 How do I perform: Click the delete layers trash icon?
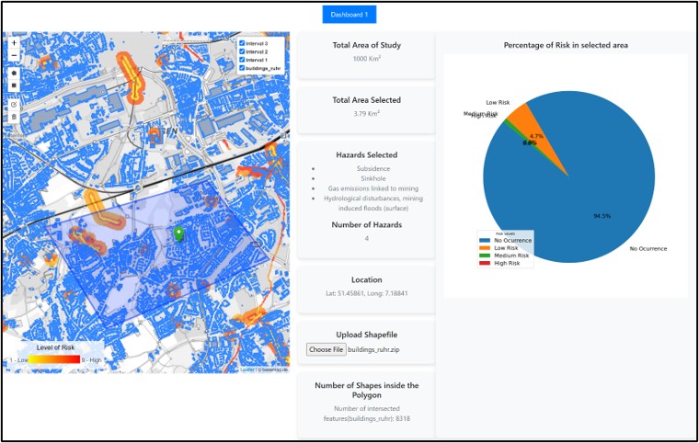pyautogui.click(x=14, y=117)
